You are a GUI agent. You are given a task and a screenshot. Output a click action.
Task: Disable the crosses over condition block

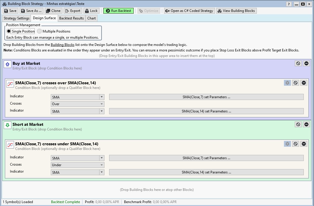(x=296, y=83)
